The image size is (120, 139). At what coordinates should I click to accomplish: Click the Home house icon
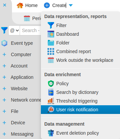(x=20, y=5)
